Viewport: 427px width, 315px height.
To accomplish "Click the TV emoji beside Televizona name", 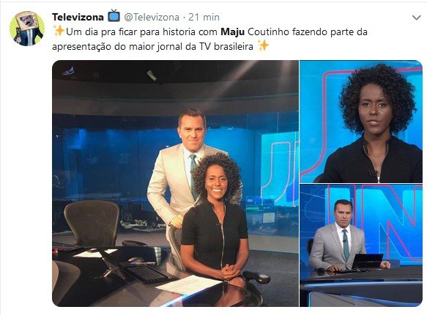I will click(x=114, y=16).
